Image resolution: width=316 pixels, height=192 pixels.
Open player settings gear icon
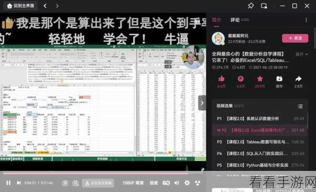[x=187, y=183]
